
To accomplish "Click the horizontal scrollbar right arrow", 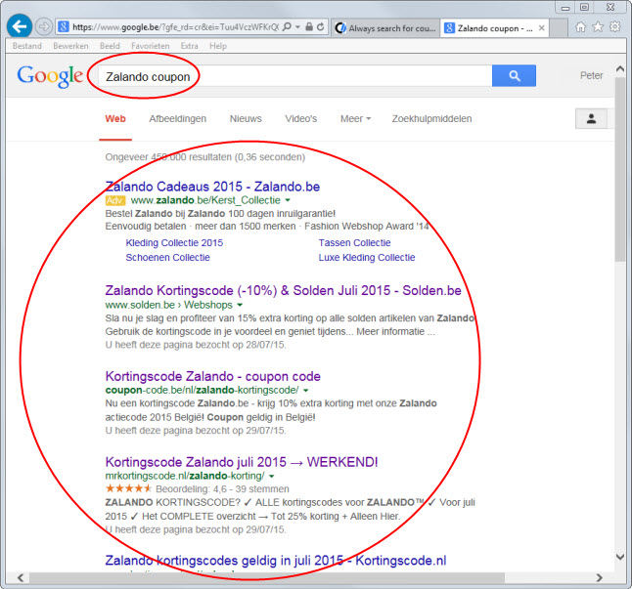I will [x=600, y=578].
